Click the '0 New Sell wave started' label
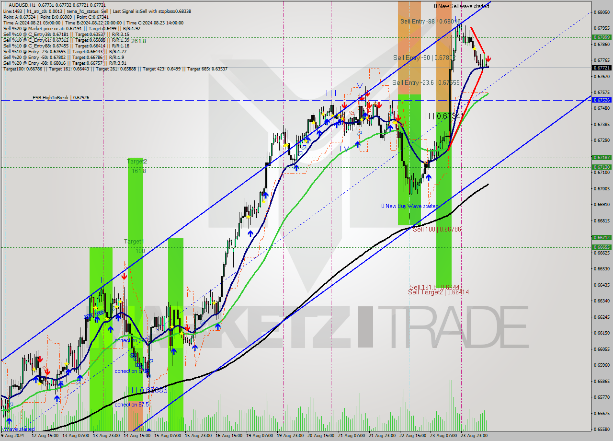 tap(462, 6)
